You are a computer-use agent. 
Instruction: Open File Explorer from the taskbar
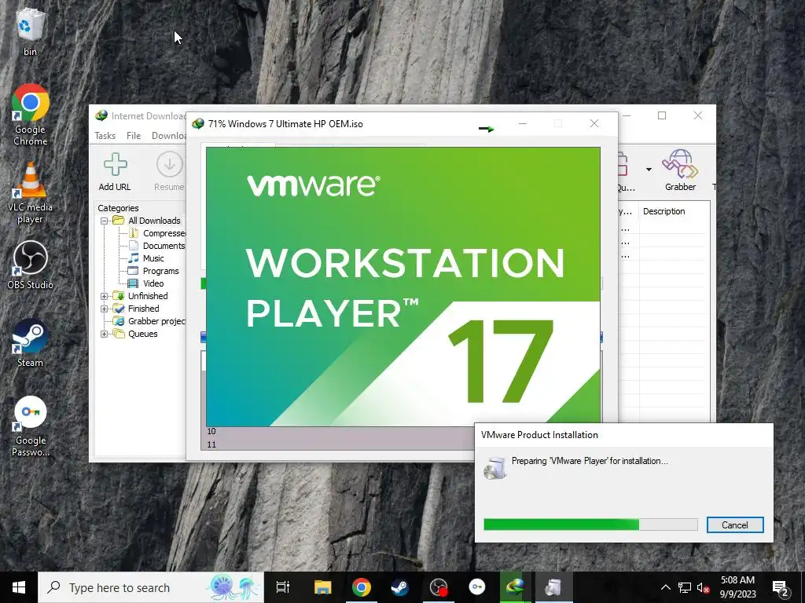click(323, 587)
